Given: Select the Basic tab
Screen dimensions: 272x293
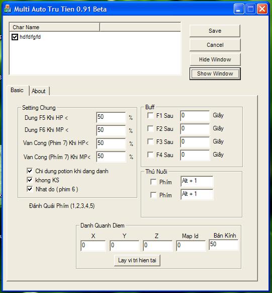Looking at the screenshot, I should (17, 90).
